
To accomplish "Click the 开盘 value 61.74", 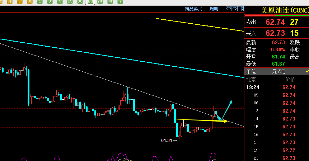I will click(278, 57).
